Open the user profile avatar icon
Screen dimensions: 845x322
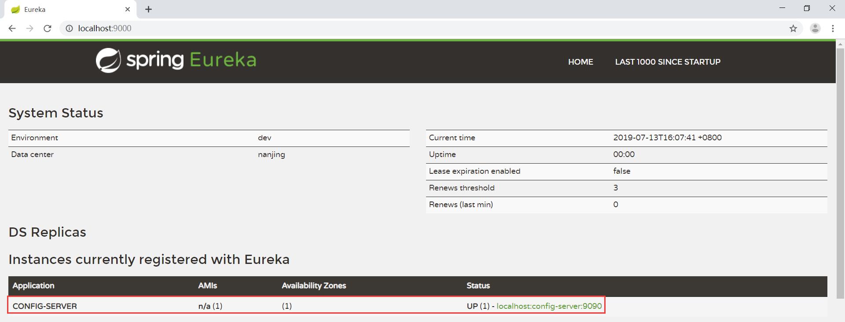[815, 28]
